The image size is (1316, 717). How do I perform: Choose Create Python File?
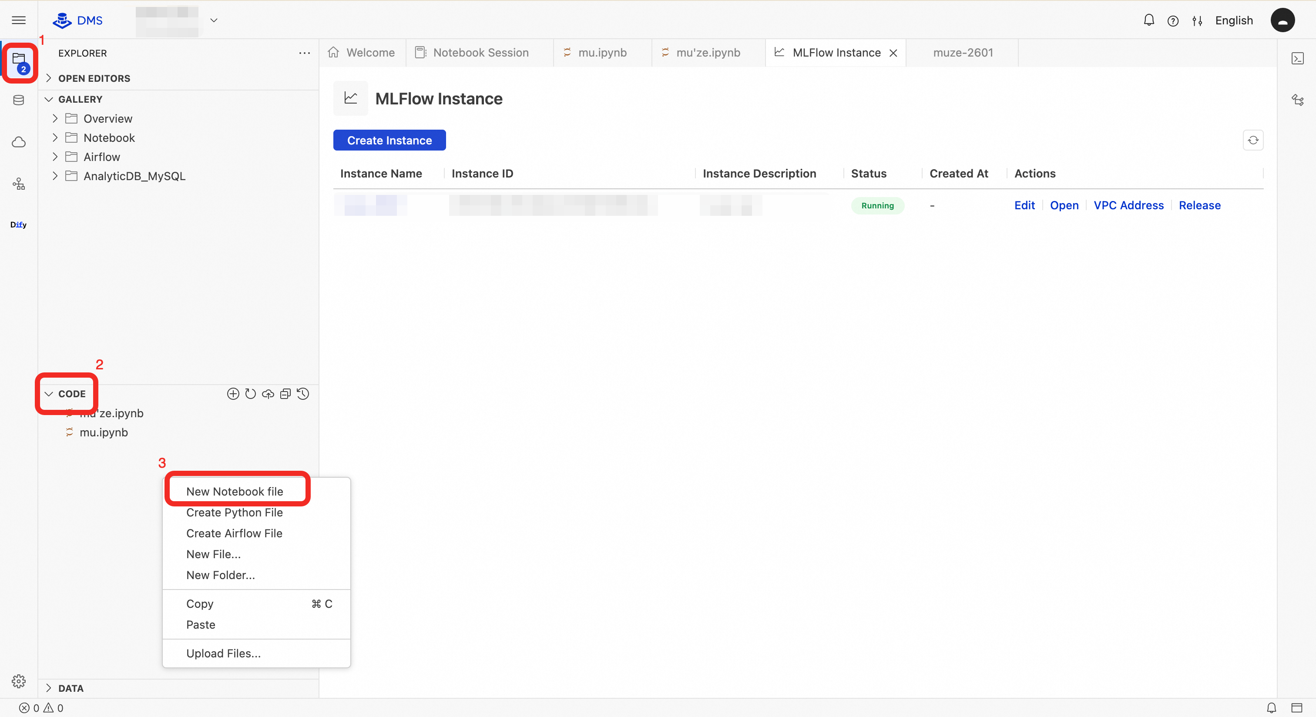(x=235, y=512)
